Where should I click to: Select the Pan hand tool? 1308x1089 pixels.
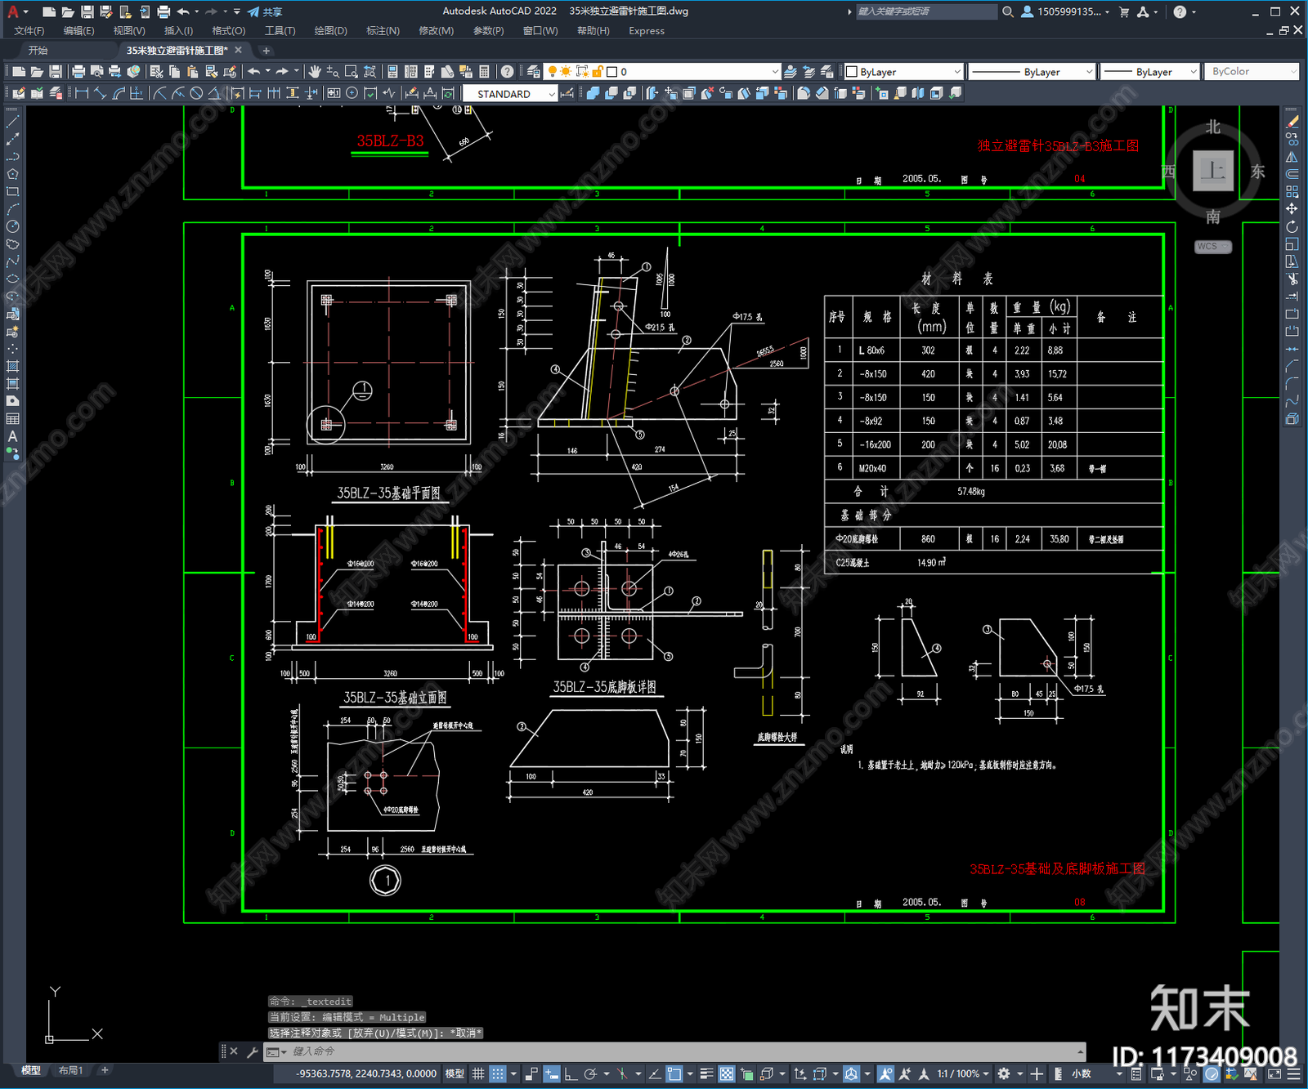click(315, 72)
